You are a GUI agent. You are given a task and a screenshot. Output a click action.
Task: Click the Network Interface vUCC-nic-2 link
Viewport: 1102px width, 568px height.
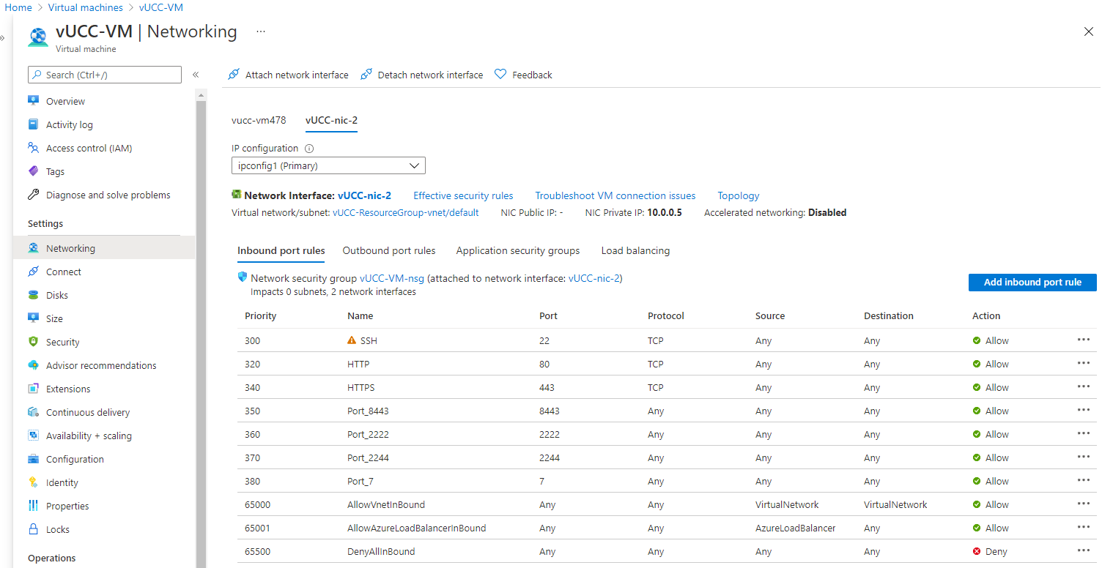364,195
